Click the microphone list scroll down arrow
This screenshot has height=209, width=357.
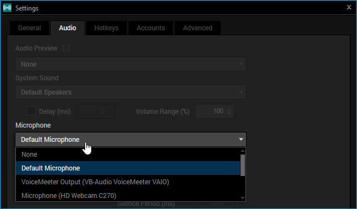click(x=243, y=198)
